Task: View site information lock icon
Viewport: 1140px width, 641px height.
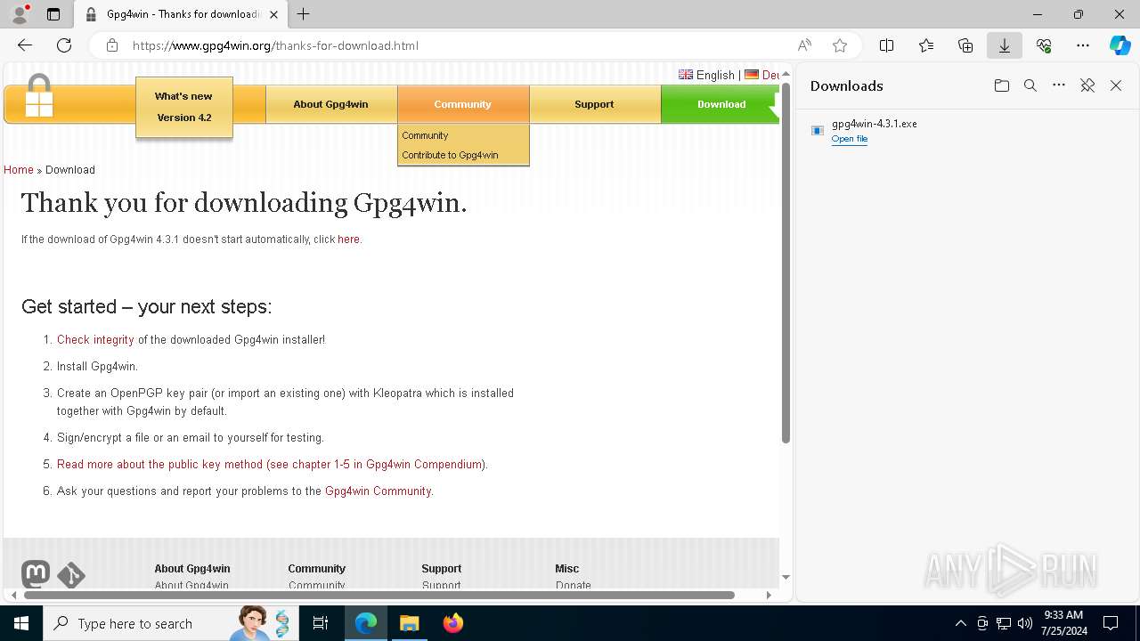Action: coord(112,45)
